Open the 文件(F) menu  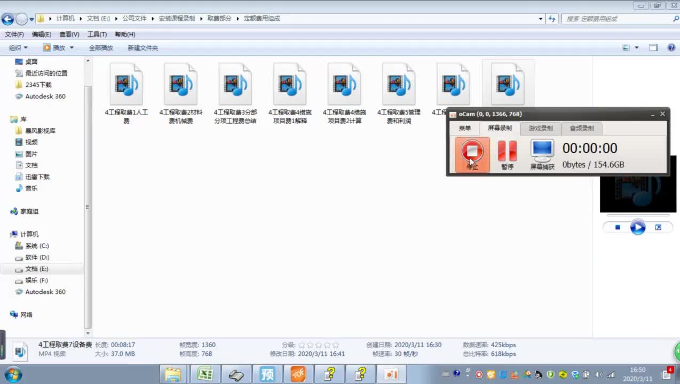pos(14,34)
